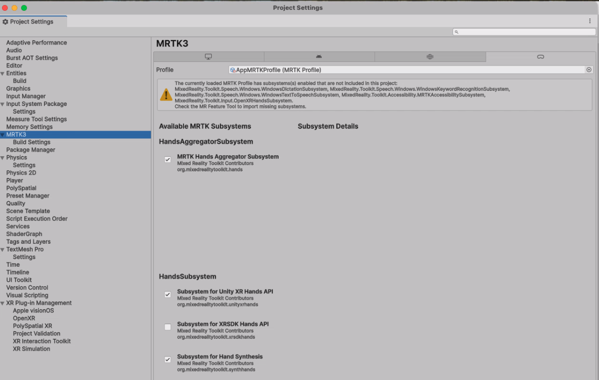
Task: Click the yellow warning triangle icon
Action: (x=166, y=95)
